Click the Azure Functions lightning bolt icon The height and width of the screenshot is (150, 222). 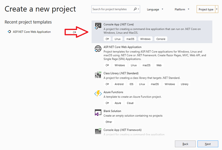98,94
